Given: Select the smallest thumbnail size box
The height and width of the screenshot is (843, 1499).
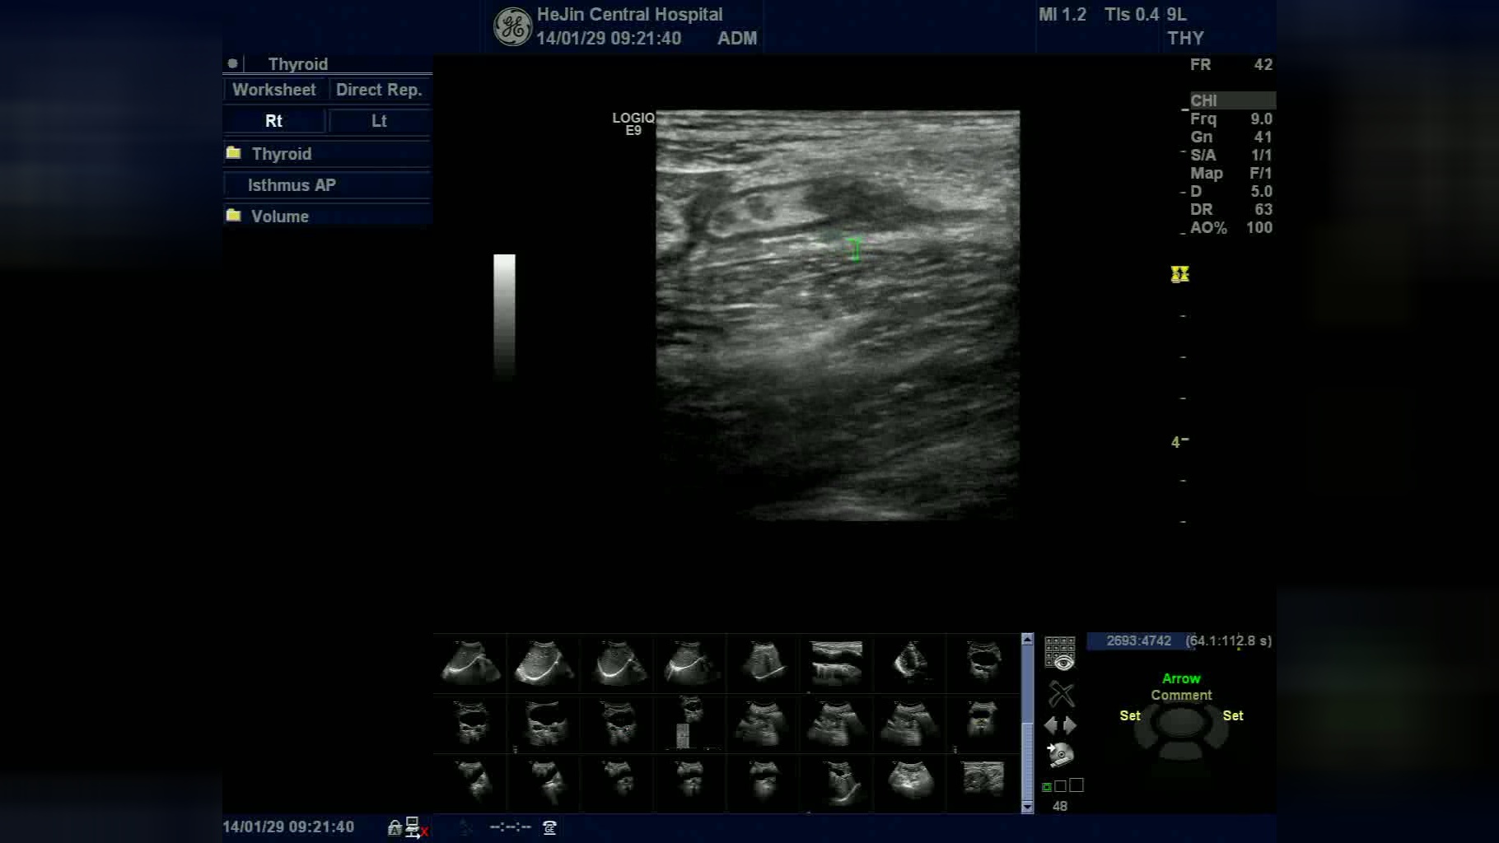Looking at the screenshot, I should click(1047, 787).
